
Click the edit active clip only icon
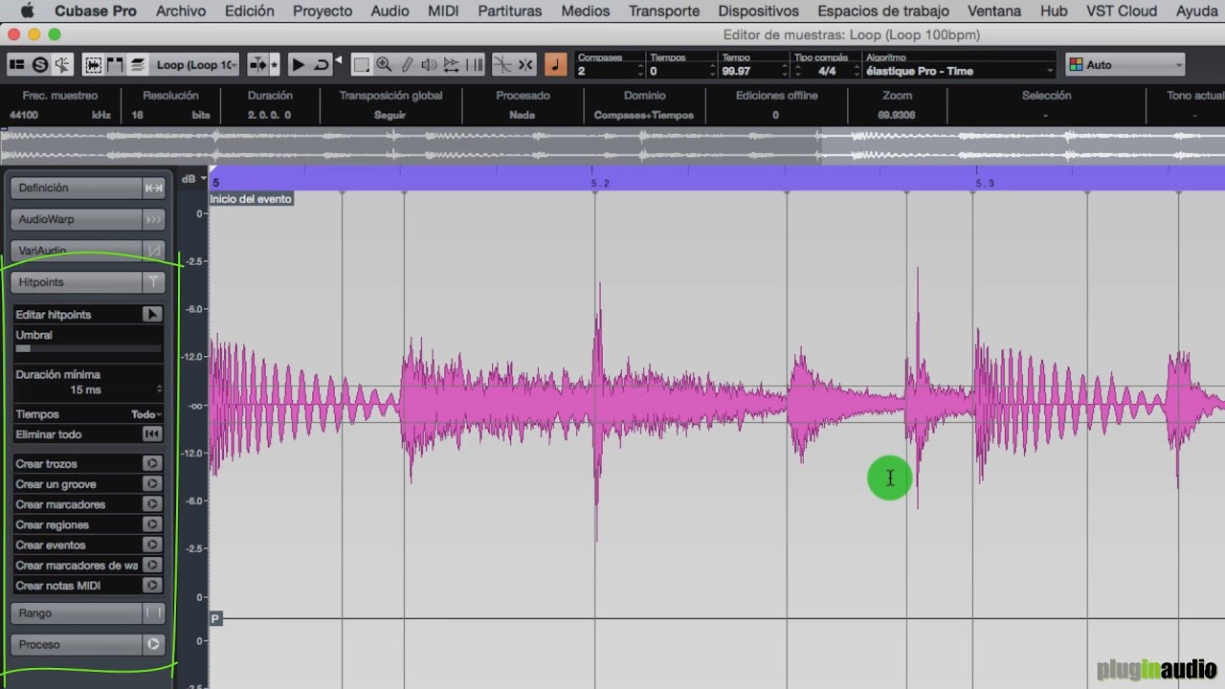click(138, 65)
